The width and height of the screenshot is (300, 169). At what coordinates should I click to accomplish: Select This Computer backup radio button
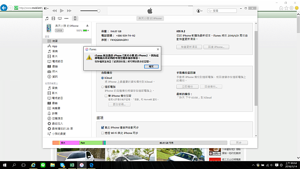click(x=102, y=87)
